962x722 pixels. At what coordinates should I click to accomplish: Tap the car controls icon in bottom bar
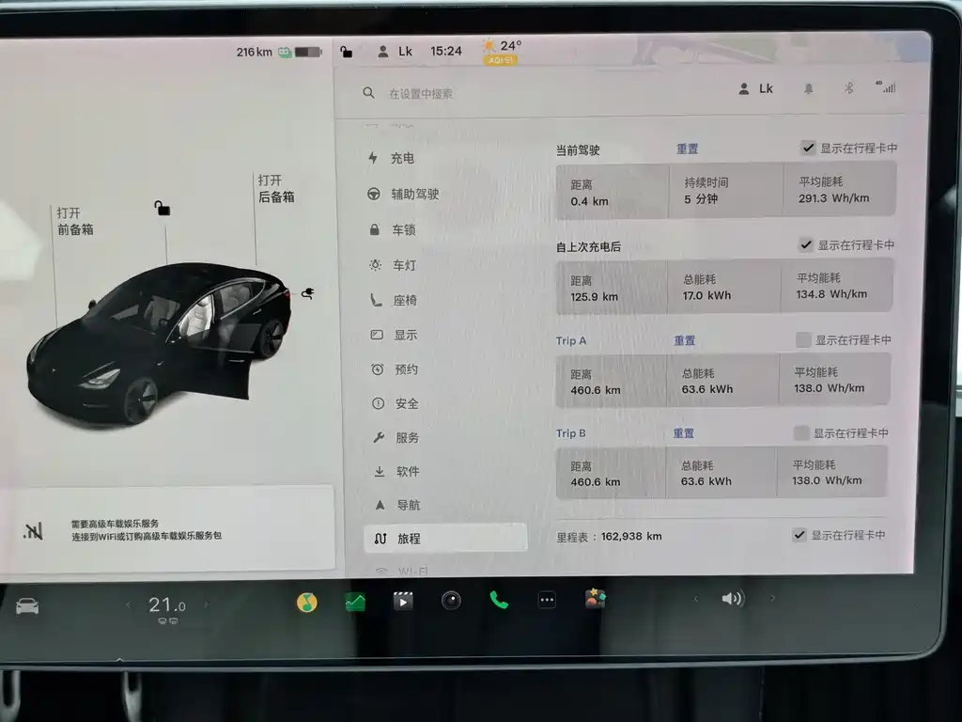pyautogui.click(x=27, y=606)
